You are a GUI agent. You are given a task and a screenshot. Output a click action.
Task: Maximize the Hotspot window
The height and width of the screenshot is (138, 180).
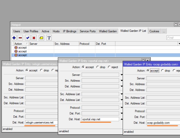(x=176, y=24)
